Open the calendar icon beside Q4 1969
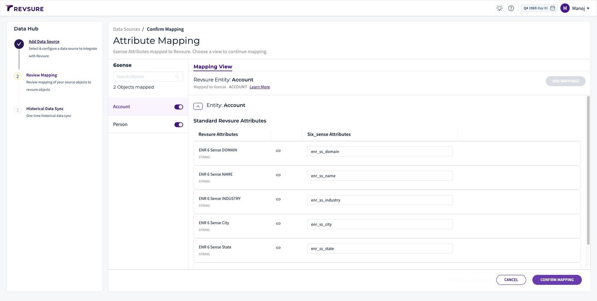 point(553,8)
